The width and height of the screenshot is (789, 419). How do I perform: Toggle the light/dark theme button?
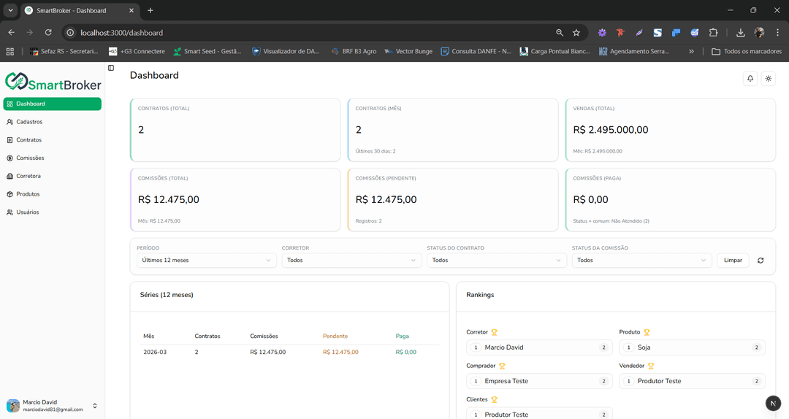click(x=768, y=79)
